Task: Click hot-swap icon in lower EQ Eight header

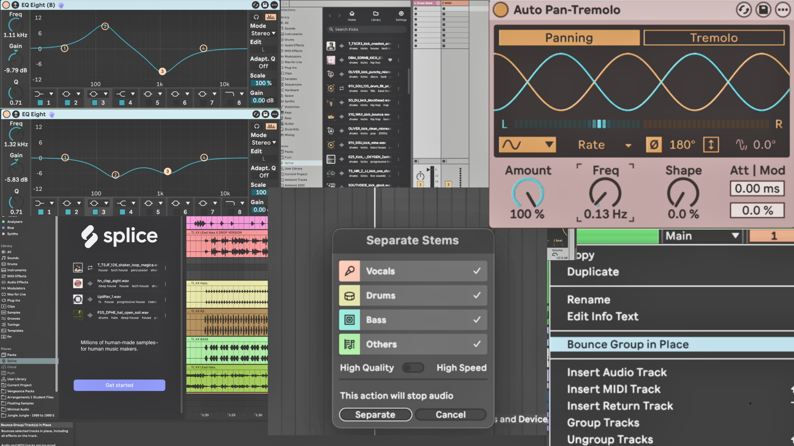Action: 256,114
